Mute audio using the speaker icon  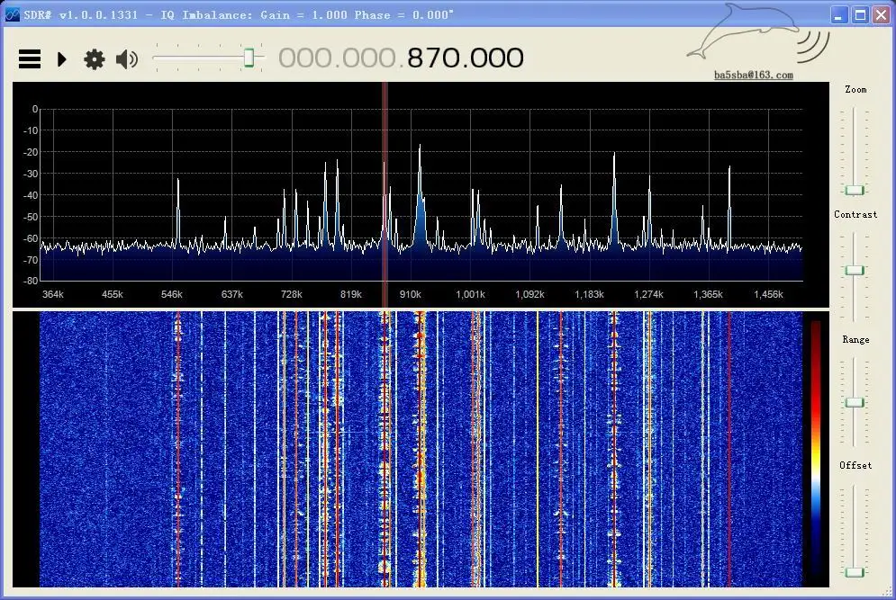click(x=127, y=59)
